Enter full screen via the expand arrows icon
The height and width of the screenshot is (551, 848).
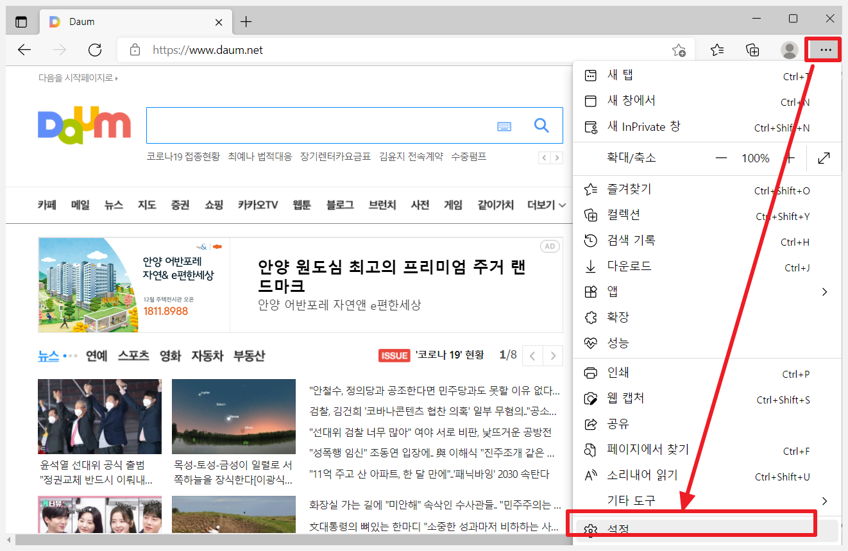[x=824, y=158]
